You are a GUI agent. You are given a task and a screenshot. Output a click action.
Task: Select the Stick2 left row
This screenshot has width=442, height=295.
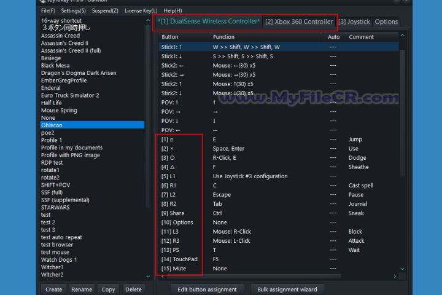[279, 66]
